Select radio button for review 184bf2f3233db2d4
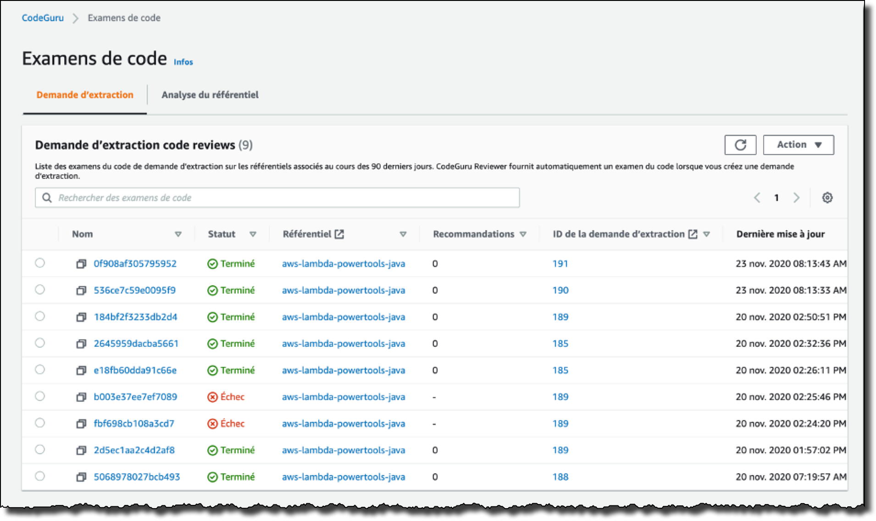This screenshot has height=521, width=876. click(x=40, y=316)
